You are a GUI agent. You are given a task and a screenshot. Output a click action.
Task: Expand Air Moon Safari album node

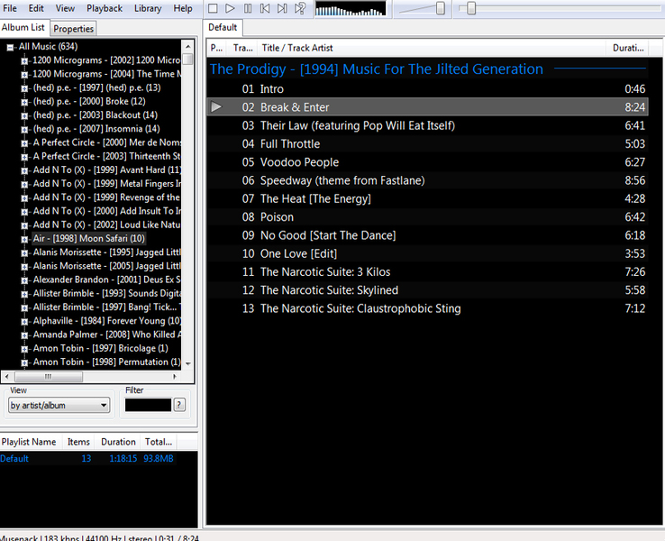click(x=24, y=239)
